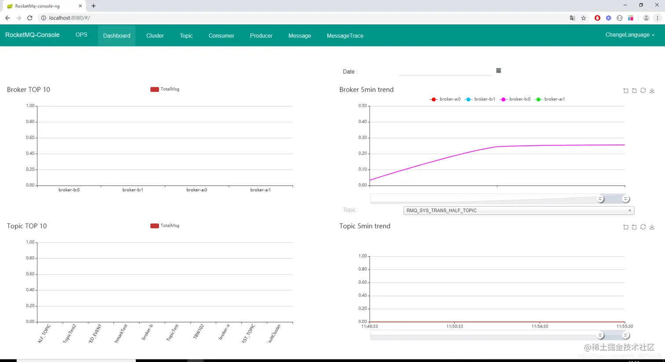Activate area zoom in Topic 5min trend
This screenshot has width=665, height=362.
[x=626, y=227]
